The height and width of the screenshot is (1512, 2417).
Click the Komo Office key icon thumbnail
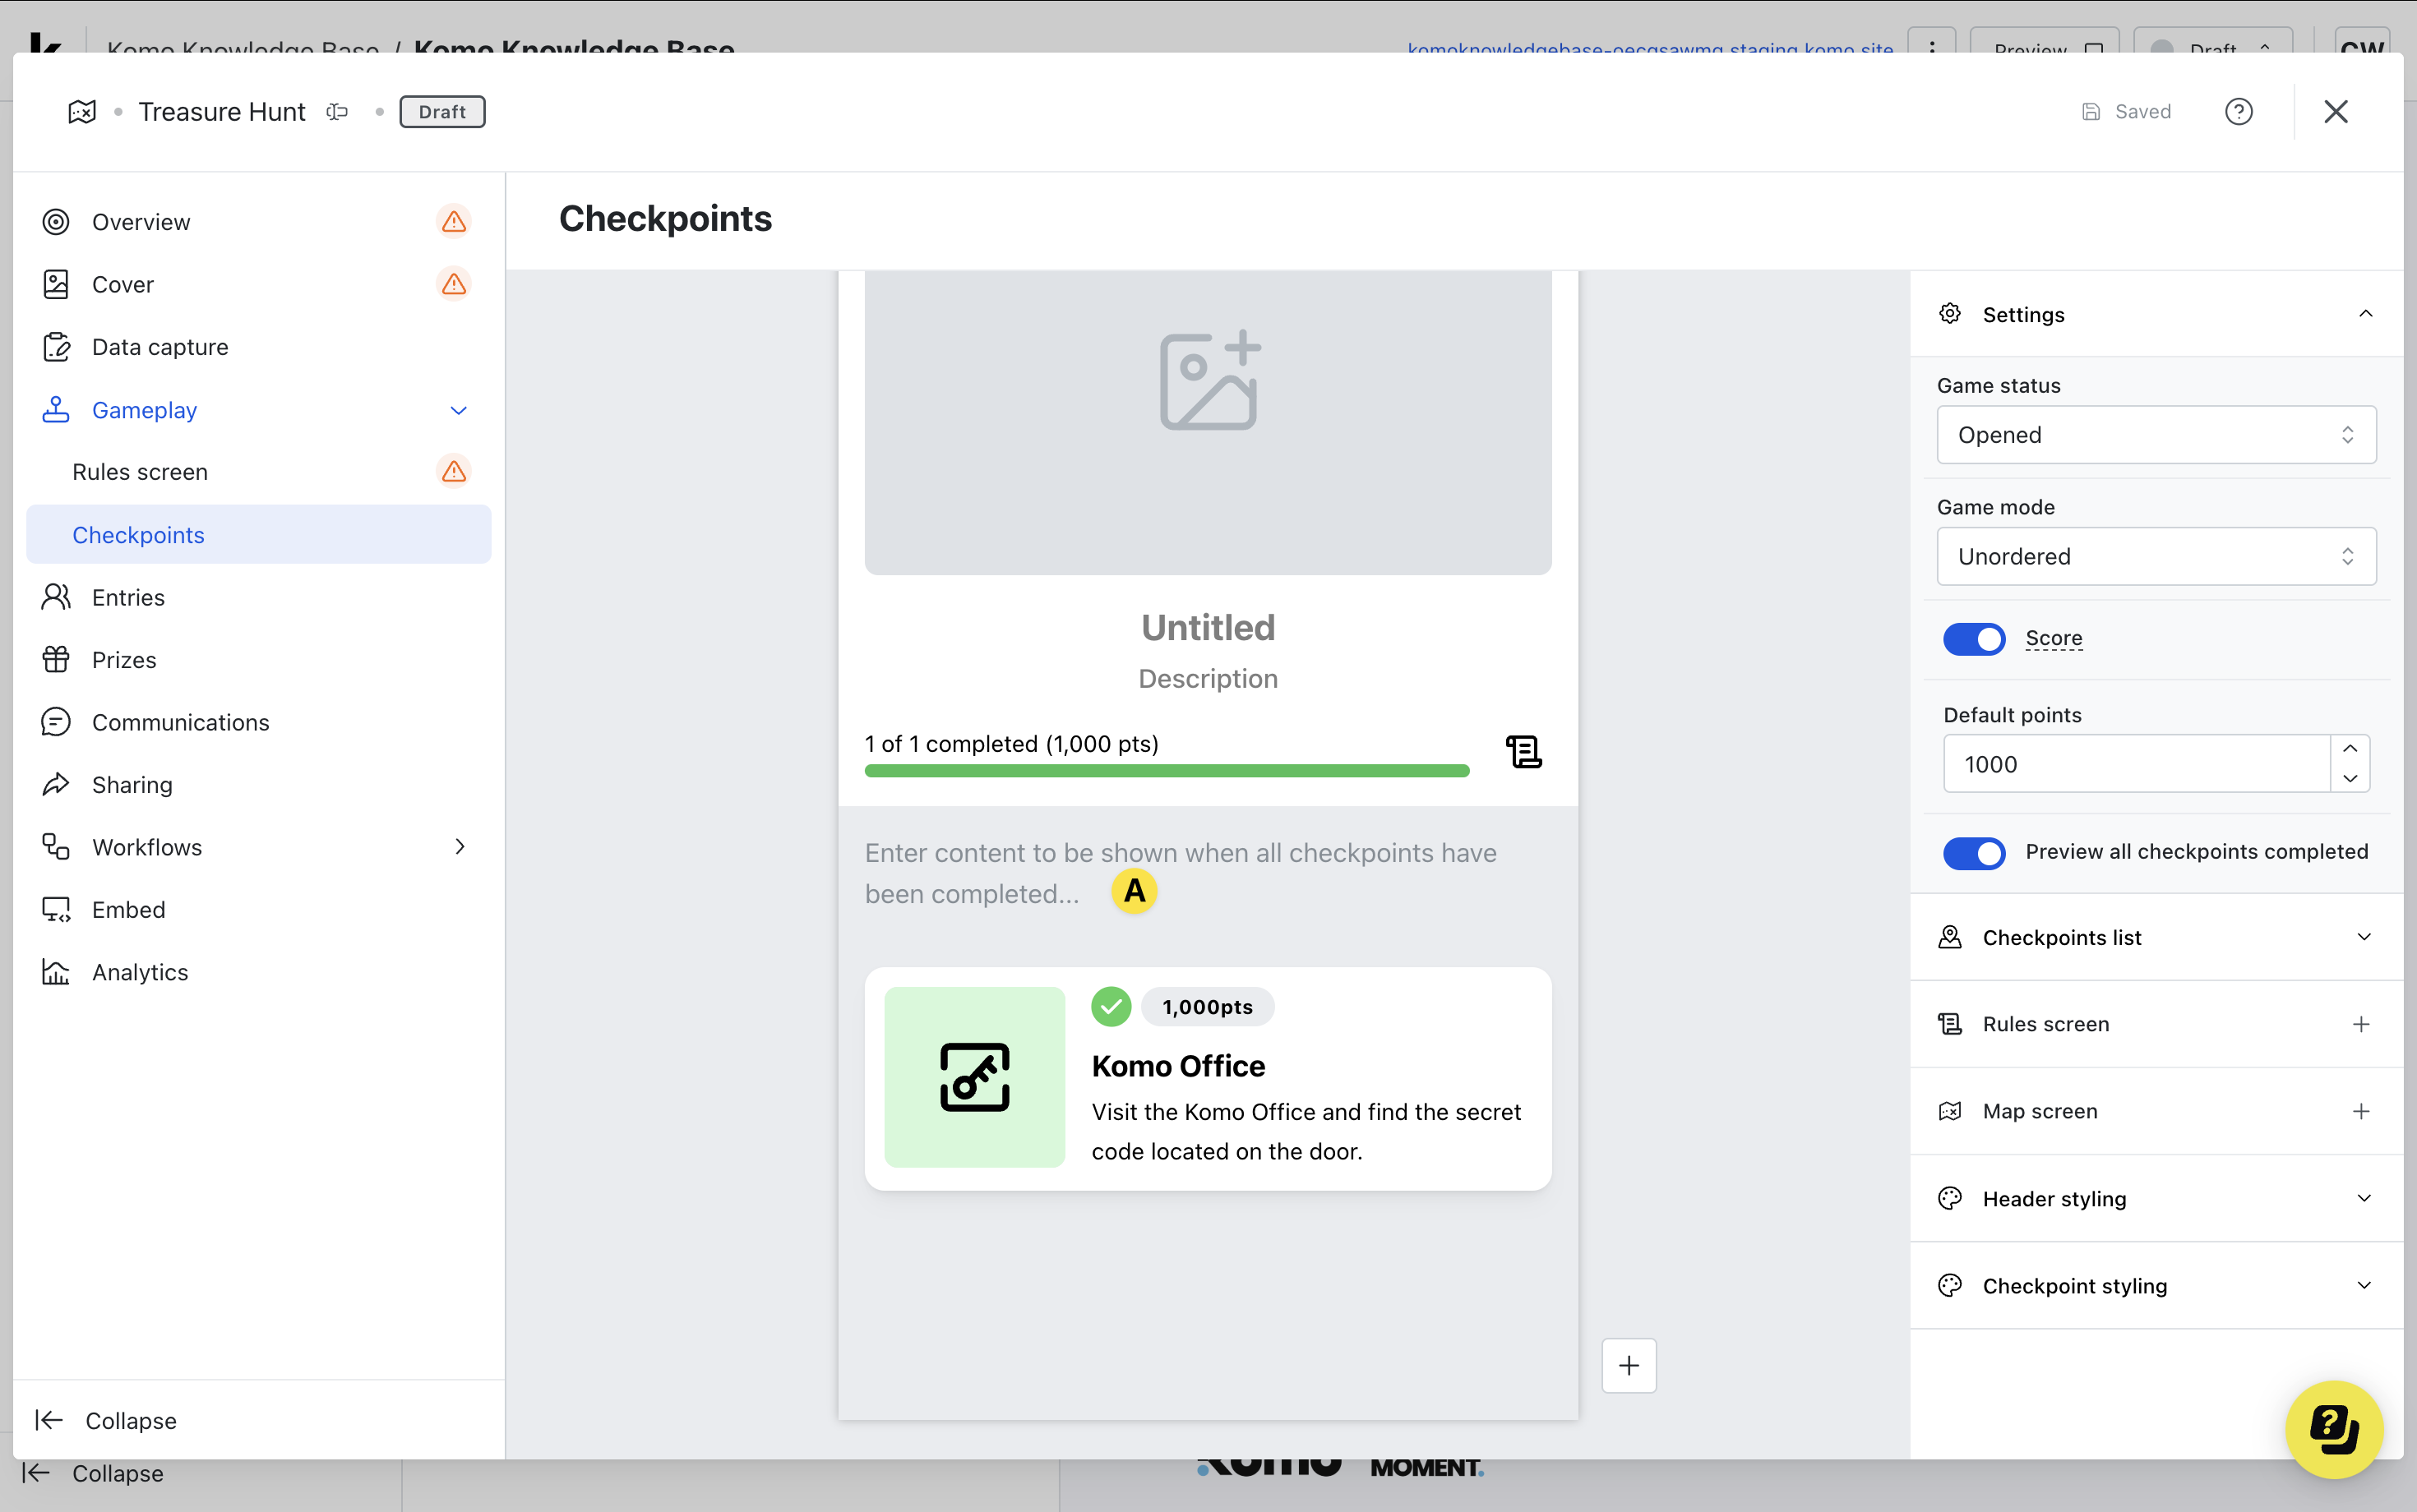[x=973, y=1077]
